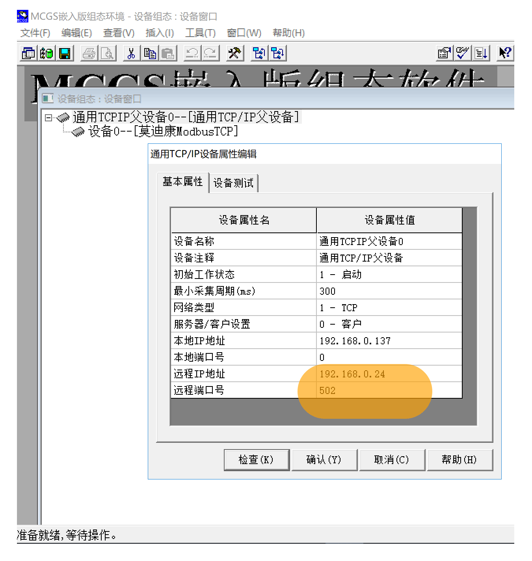
Task: Save the project using the save icon
Action: pyautogui.click(x=64, y=53)
